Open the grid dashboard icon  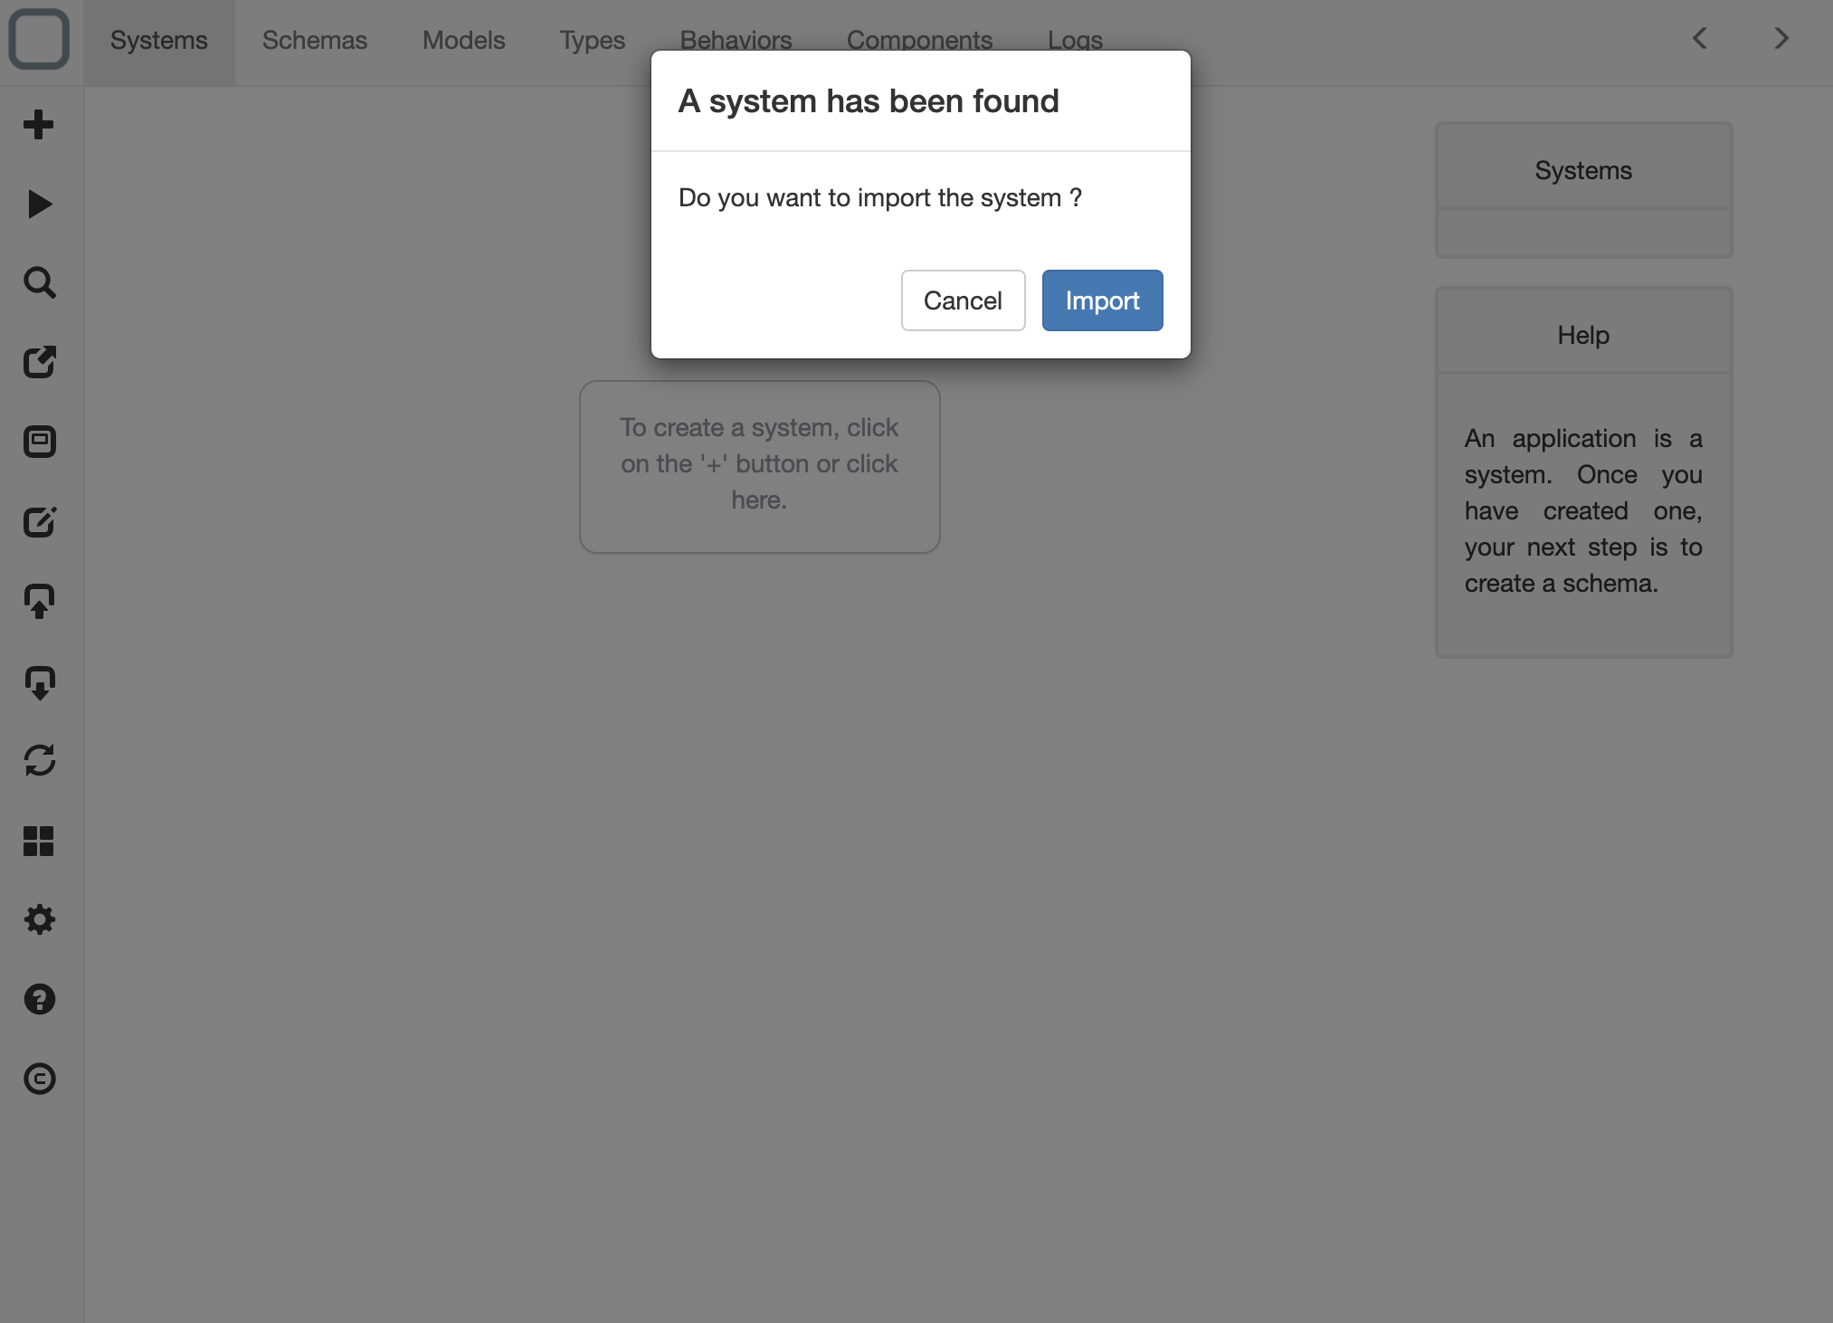[39, 841]
